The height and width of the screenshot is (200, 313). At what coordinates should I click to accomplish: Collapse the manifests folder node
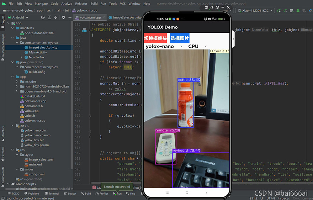pyautogui.click(x=12, y=28)
